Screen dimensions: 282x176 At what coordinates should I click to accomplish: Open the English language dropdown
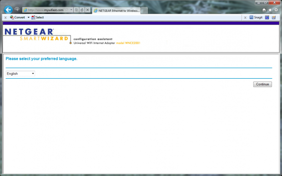click(20, 74)
